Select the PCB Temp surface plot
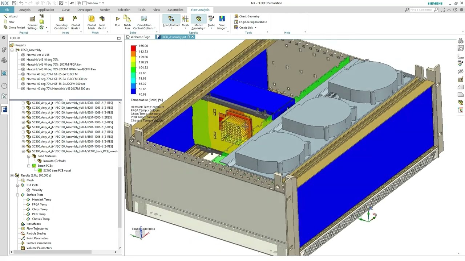The image size is (465, 261). (39, 214)
